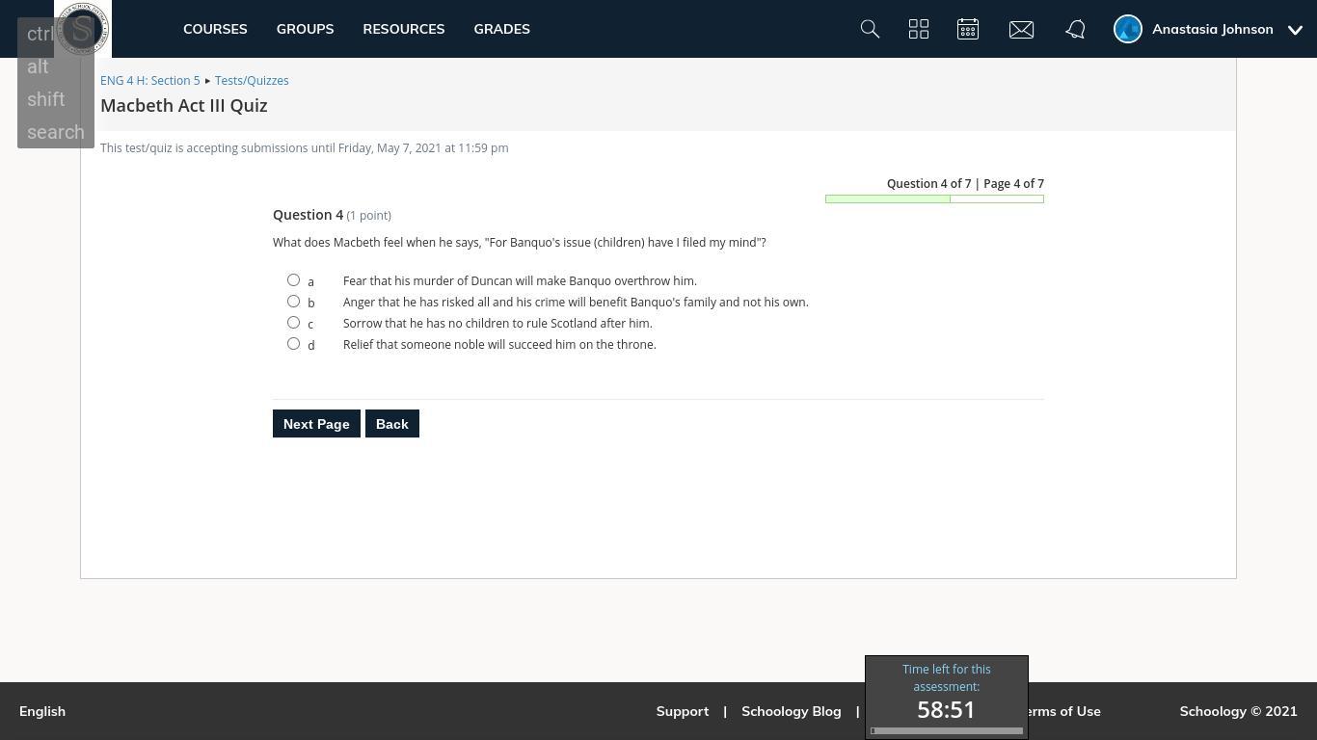Click the '(1 point)' label
Viewport: 1317px width, 740px height.
click(369, 216)
